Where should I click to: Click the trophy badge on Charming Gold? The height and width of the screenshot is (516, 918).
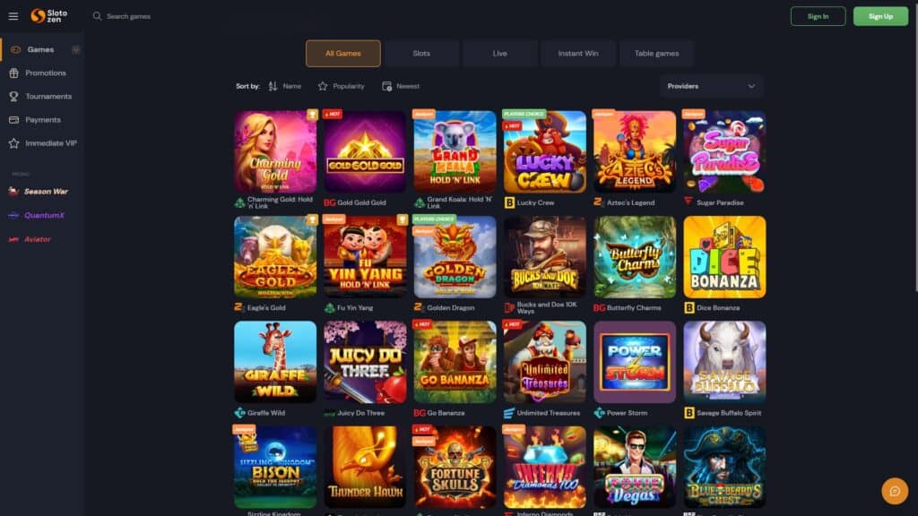312,115
